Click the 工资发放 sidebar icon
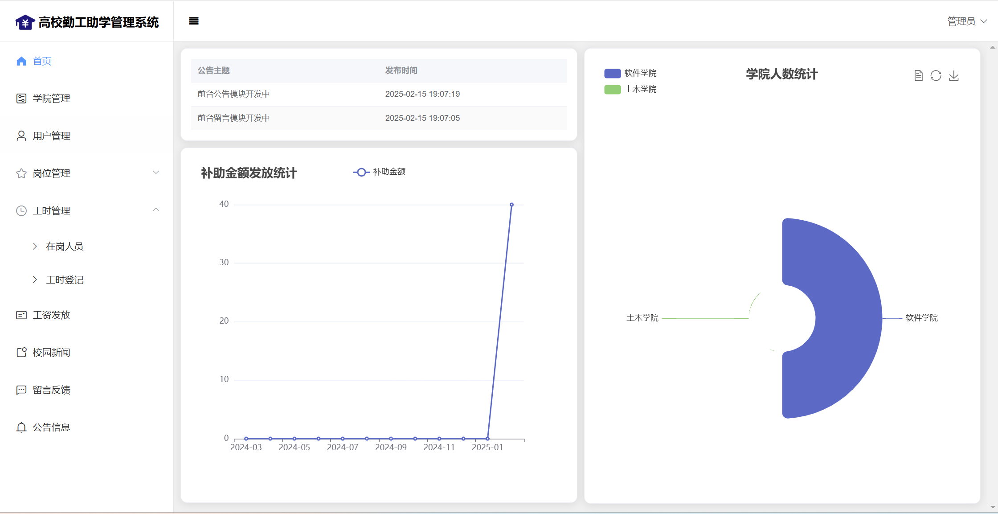 tap(21, 315)
